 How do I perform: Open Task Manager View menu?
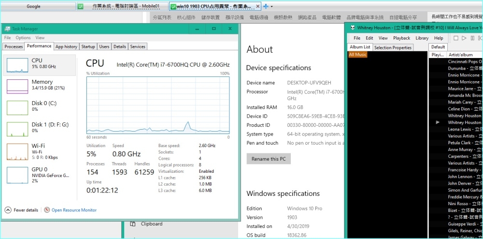(x=40, y=38)
